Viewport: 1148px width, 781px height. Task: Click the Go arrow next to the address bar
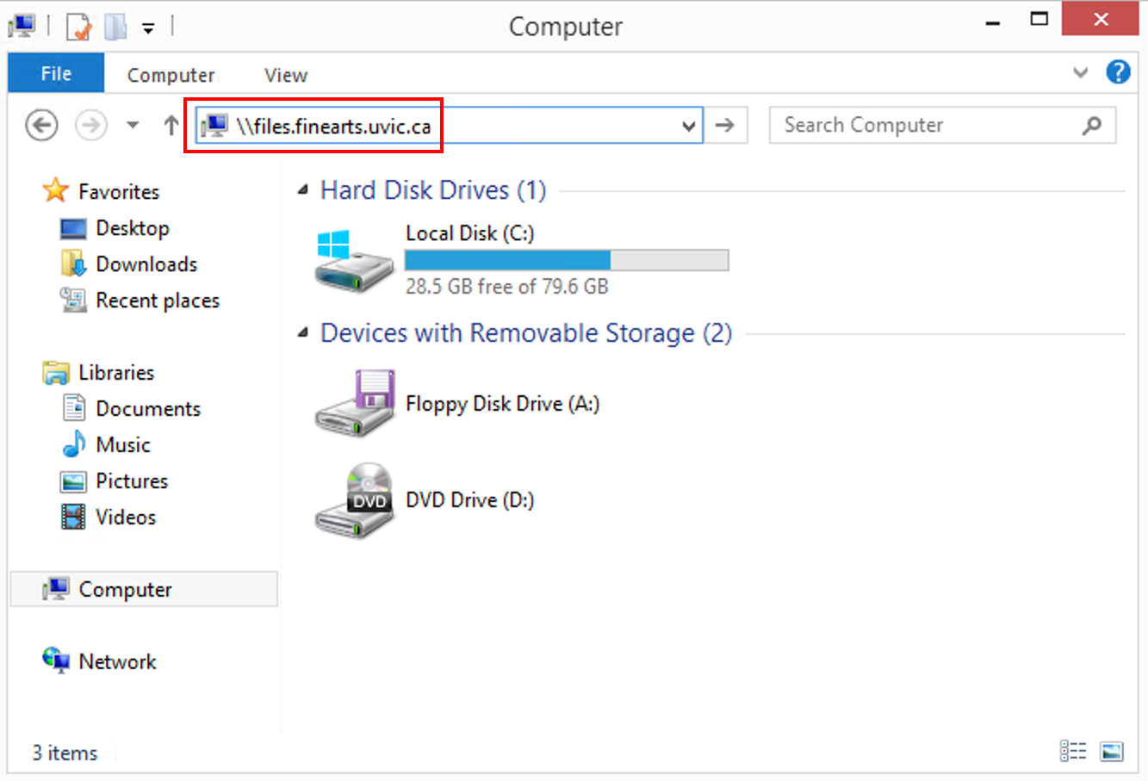(725, 125)
